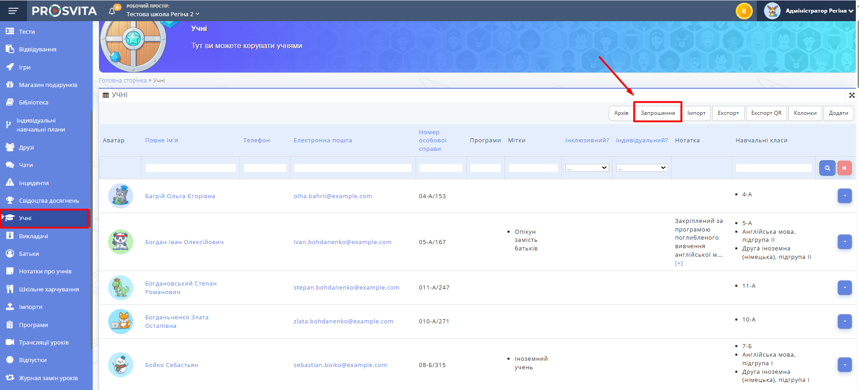The width and height of the screenshot is (859, 390).
Task: Click the Учні graduation cap icon
Action: point(10,218)
